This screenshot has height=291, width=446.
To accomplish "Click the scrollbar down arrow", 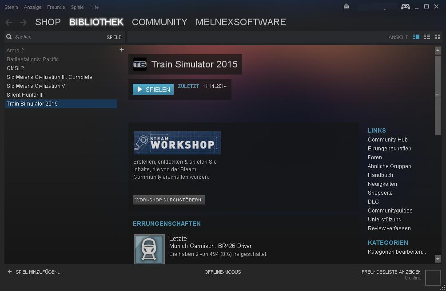I will pyautogui.click(x=438, y=258).
